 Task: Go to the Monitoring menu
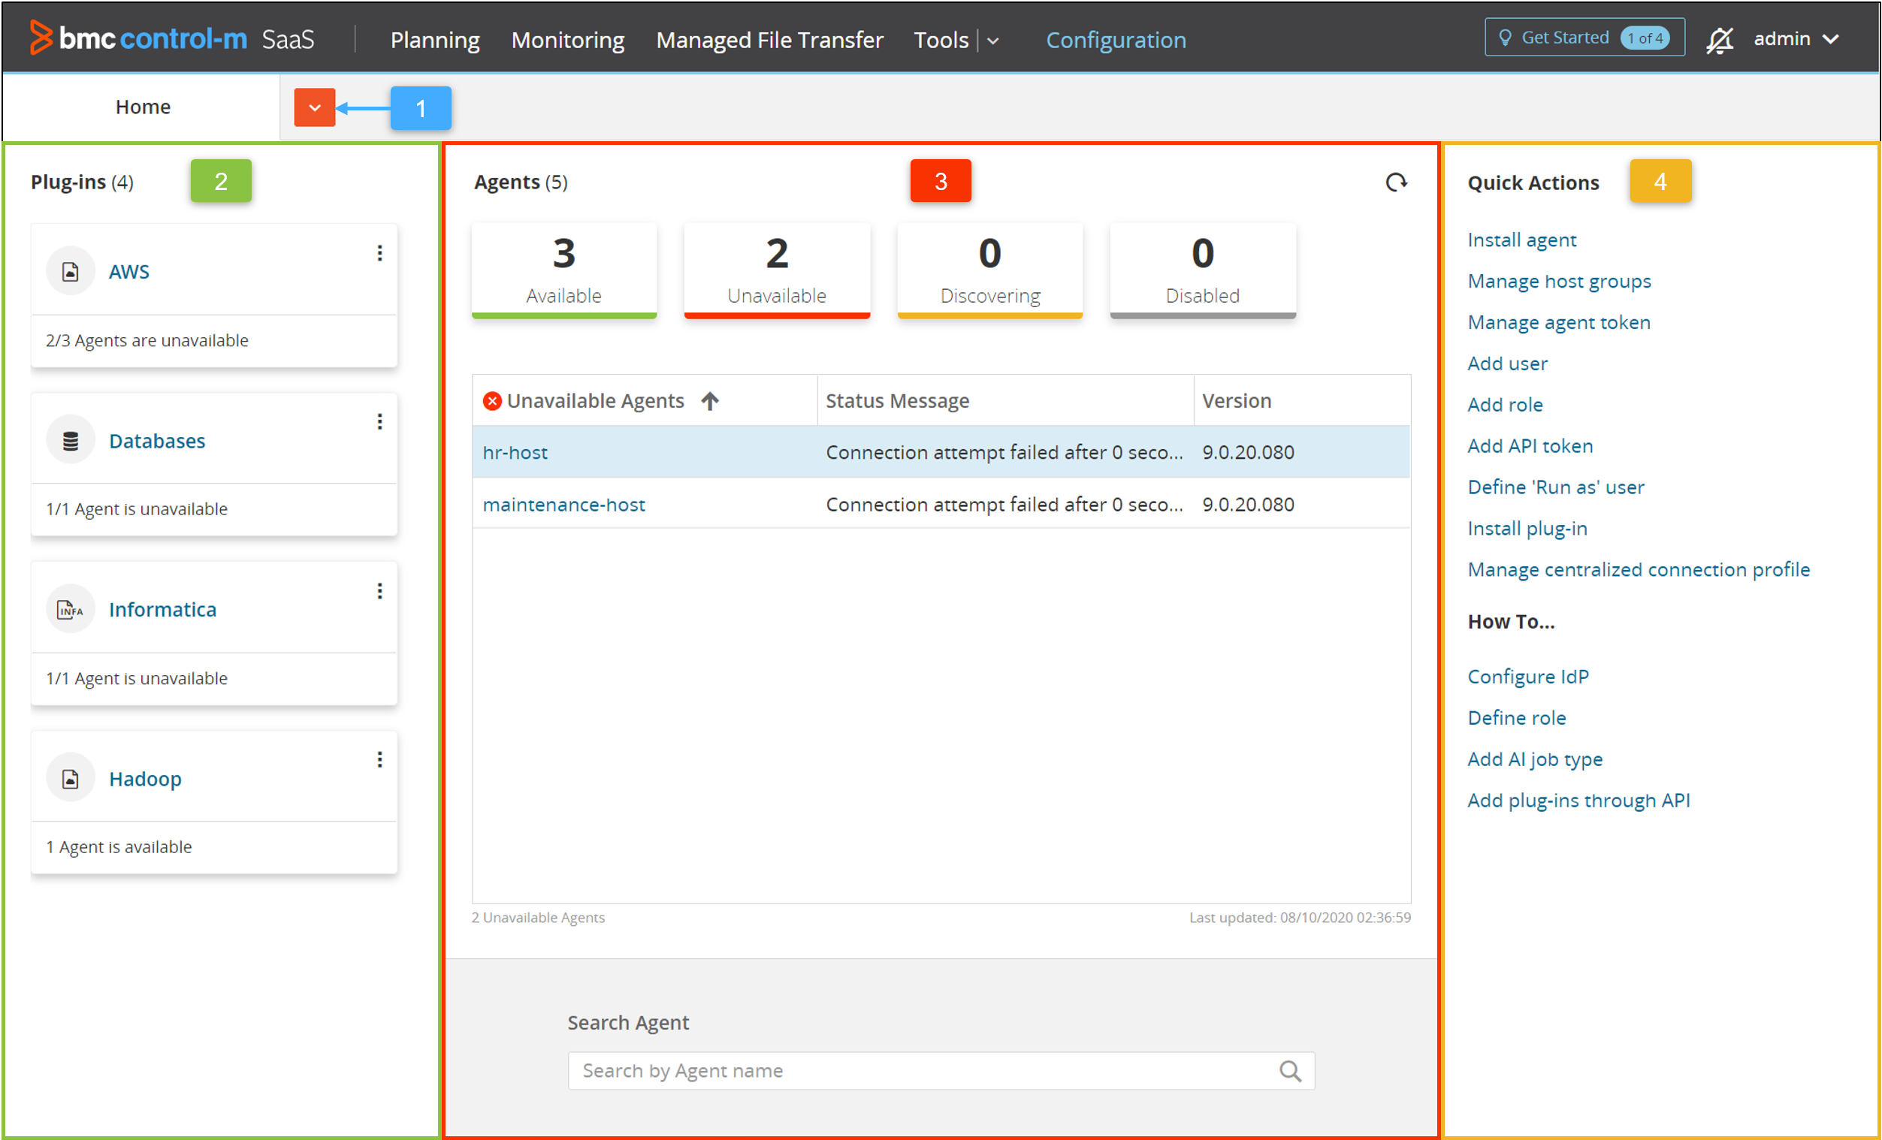(x=567, y=40)
